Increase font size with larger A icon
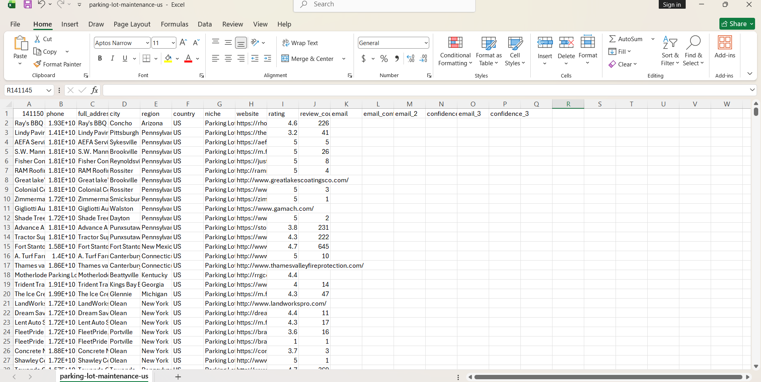This screenshot has height=382, width=761. point(183,43)
